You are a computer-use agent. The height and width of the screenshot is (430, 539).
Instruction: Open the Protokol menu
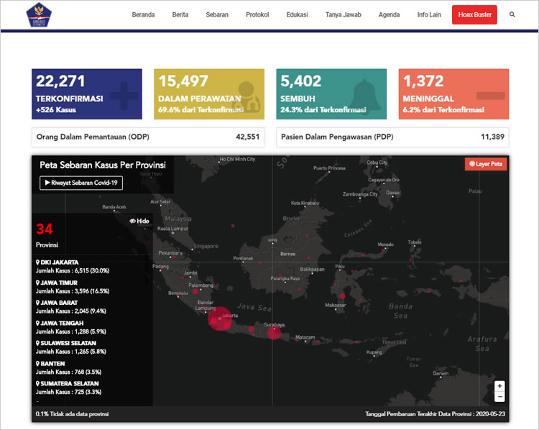tap(257, 14)
